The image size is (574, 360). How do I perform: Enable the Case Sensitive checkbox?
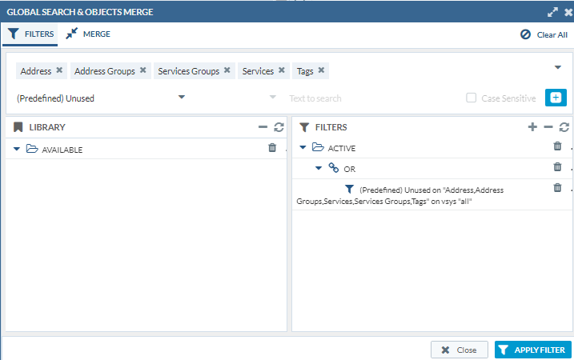472,98
